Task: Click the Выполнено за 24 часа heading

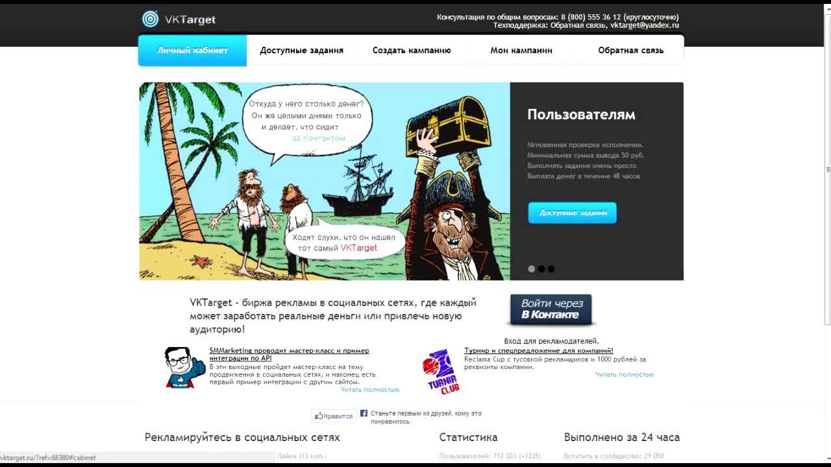Action: coord(622,438)
